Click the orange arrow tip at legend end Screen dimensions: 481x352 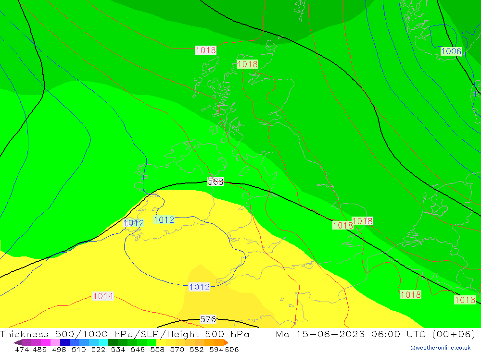[x=226, y=342]
